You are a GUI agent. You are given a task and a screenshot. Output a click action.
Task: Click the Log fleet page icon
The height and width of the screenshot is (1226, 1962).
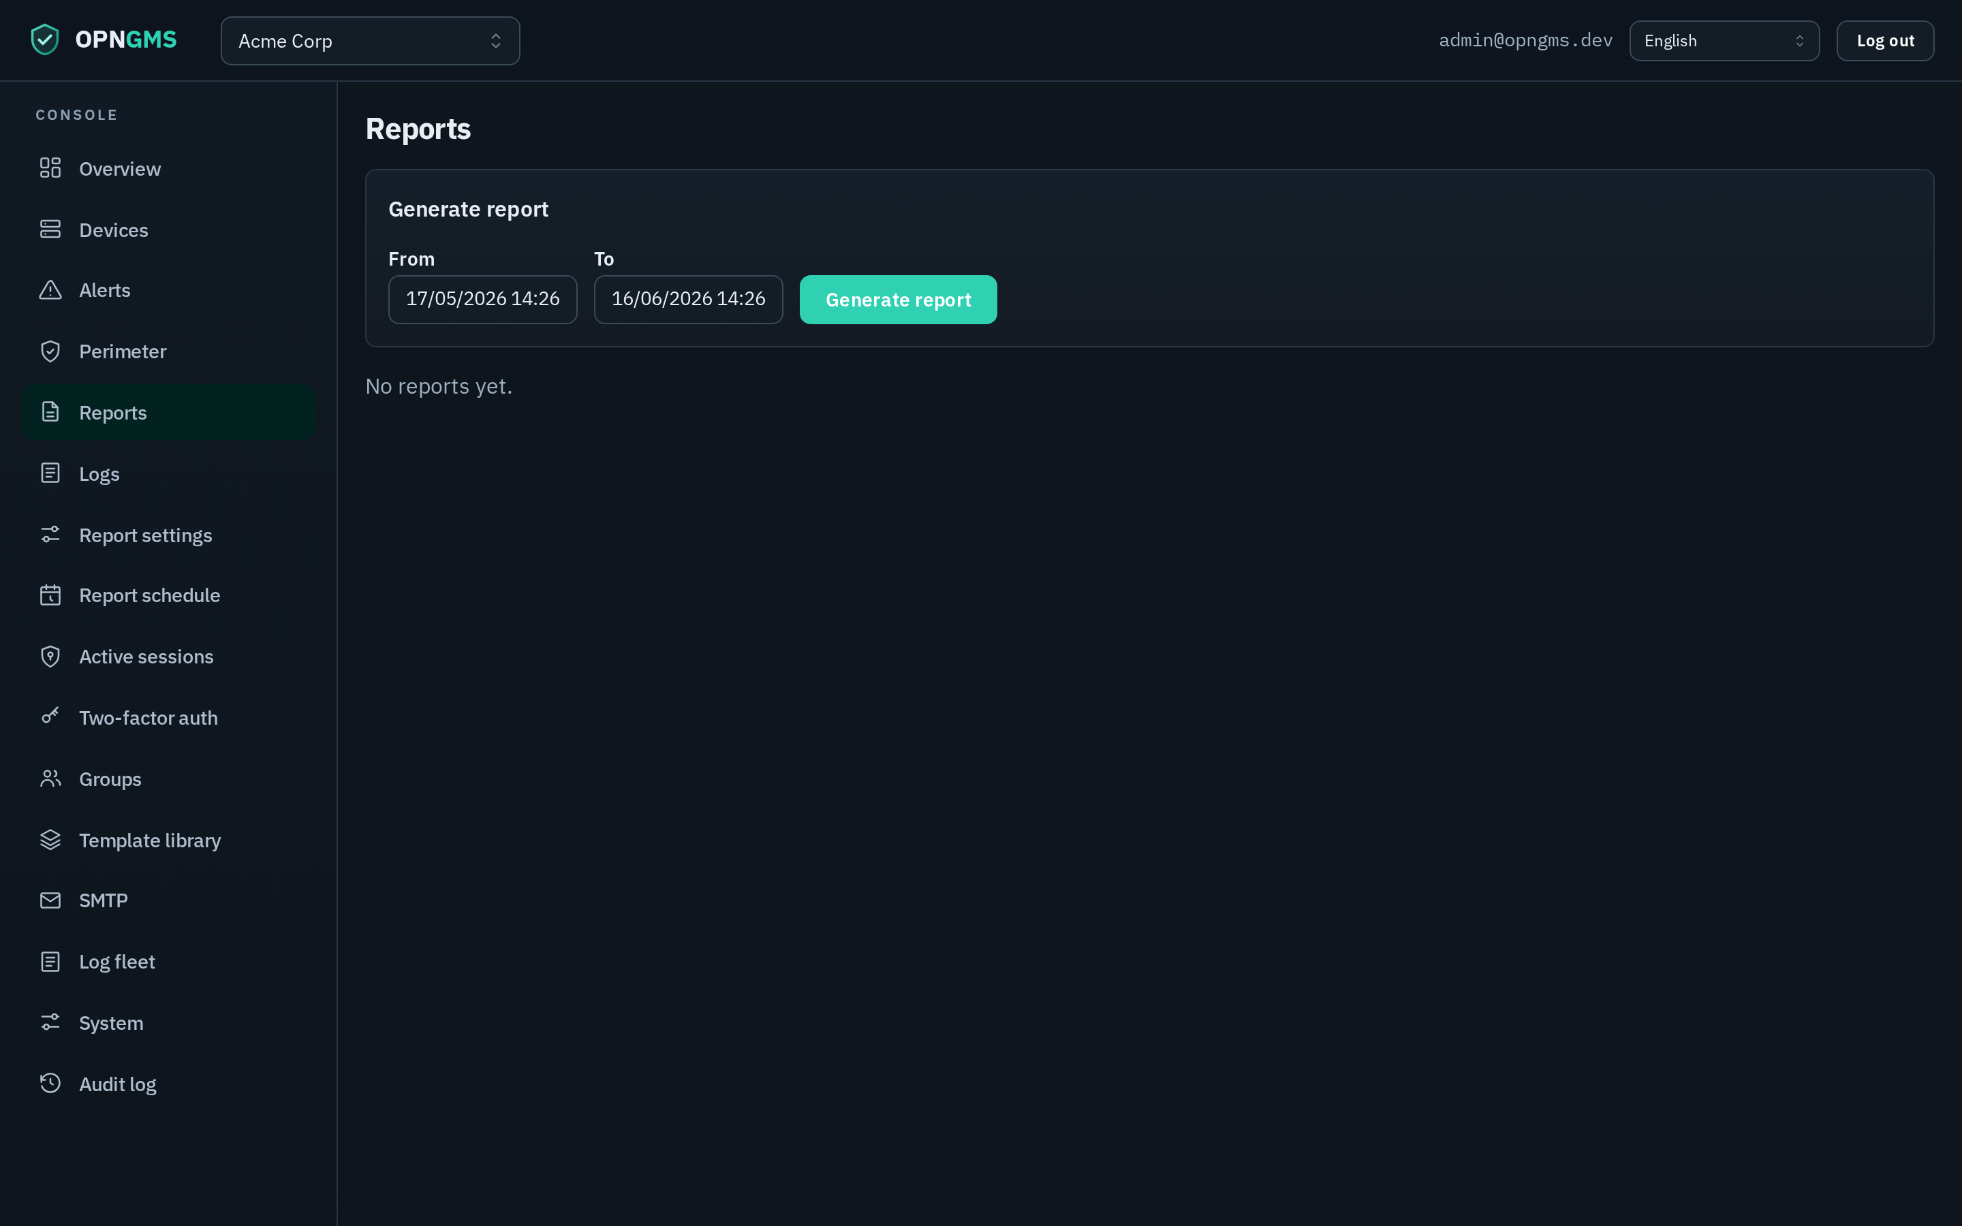[x=50, y=962]
